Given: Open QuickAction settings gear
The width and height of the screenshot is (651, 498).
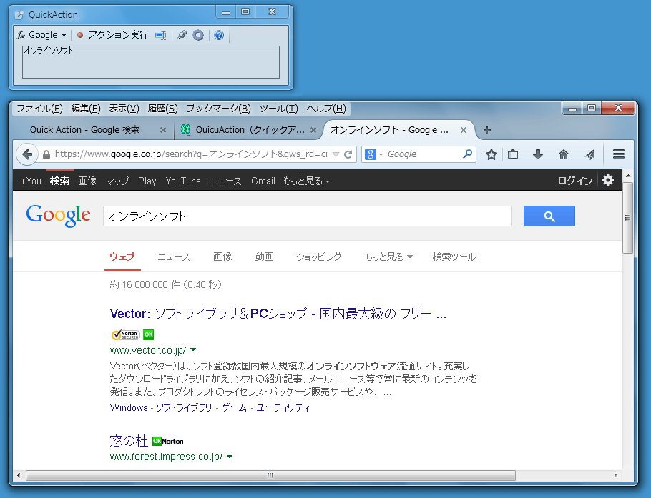Looking at the screenshot, I should pos(198,35).
